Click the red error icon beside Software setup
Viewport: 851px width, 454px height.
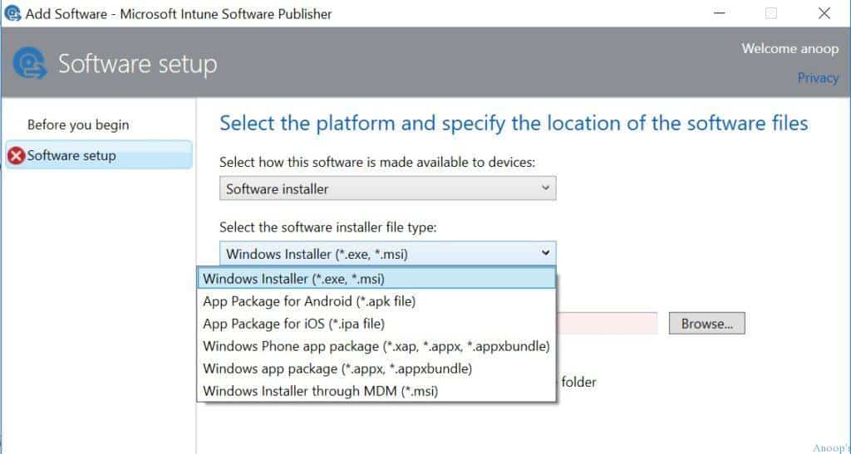pyautogui.click(x=16, y=156)
